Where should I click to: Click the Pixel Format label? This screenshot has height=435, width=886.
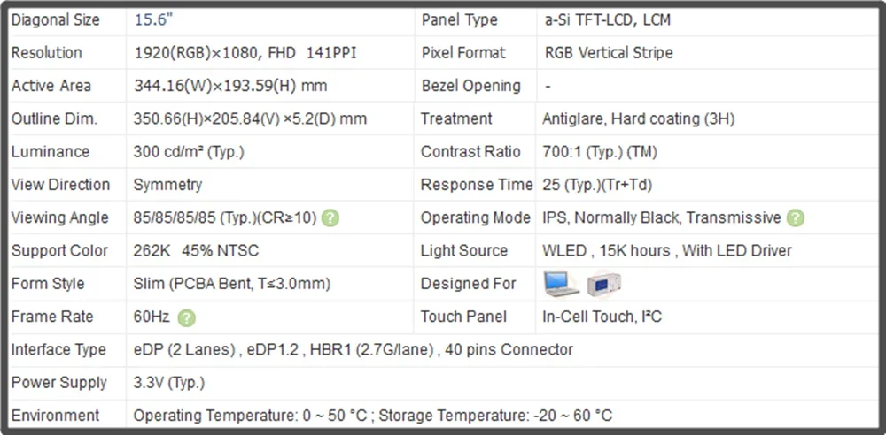coord(463,53)
